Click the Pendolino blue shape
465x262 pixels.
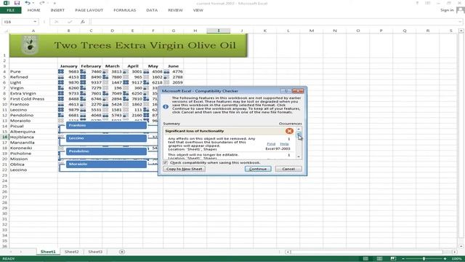[x=106, y=151]
